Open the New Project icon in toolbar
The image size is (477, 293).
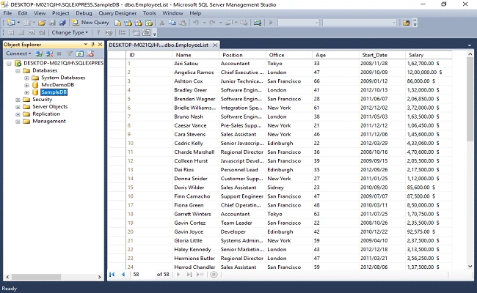[x=11, y=23]
